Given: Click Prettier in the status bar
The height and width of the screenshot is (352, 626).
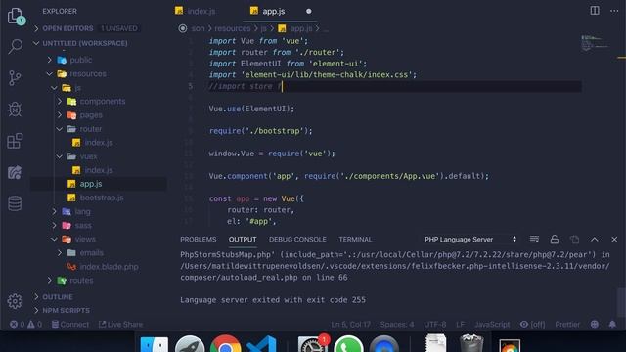Looking at the screenshot, I should pos(567,324).
